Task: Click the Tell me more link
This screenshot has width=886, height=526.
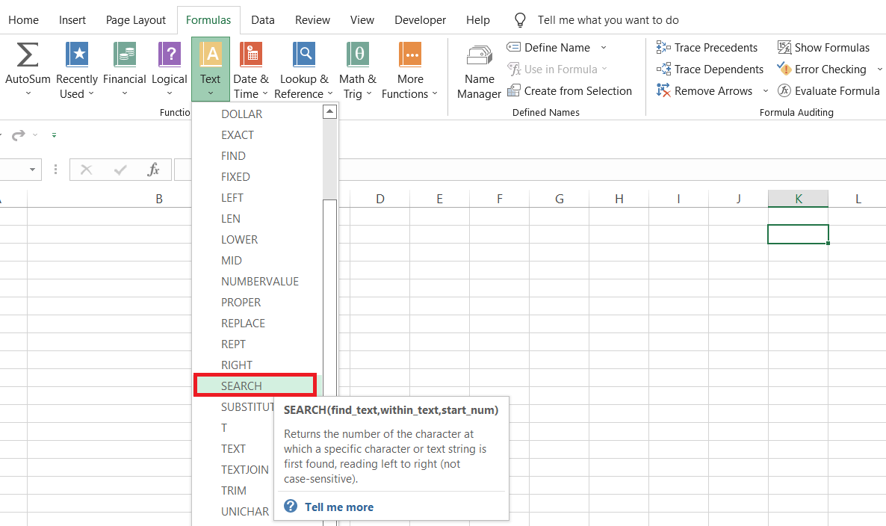Action: click(338, 507)
